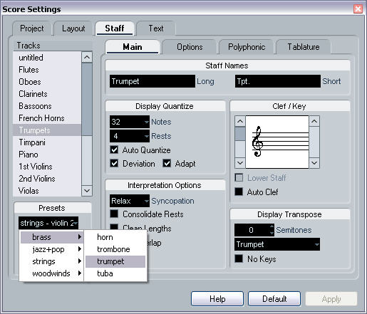The height and width of the screenshot is (314, 367).
Task: Click the Long staff name field
Action: click(153, 81)
